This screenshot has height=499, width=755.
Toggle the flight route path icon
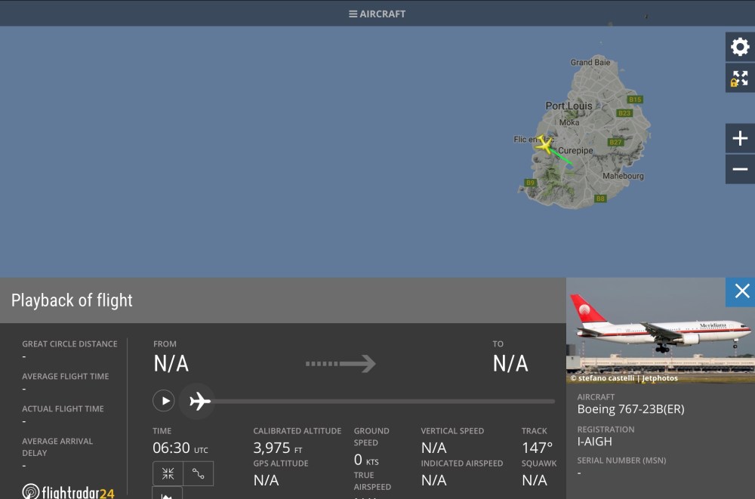point(199,473)
